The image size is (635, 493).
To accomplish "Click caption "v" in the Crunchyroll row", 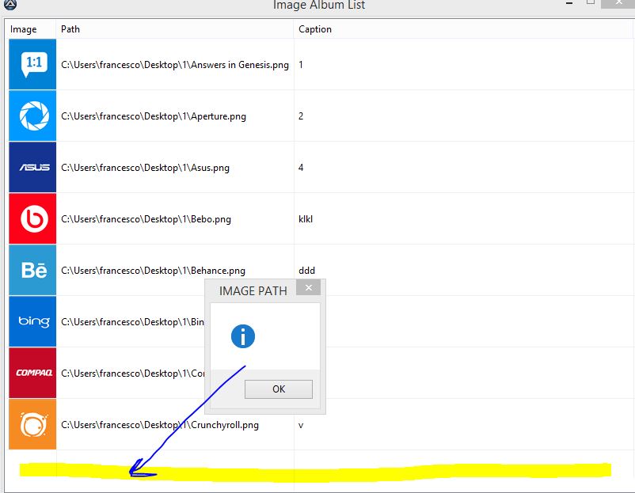I will 301,425.
